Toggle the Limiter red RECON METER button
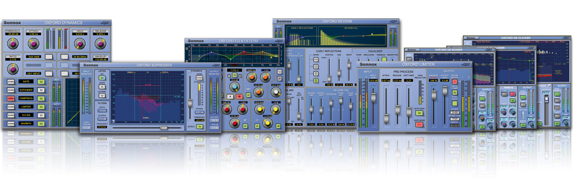 (x=454, y=81)
